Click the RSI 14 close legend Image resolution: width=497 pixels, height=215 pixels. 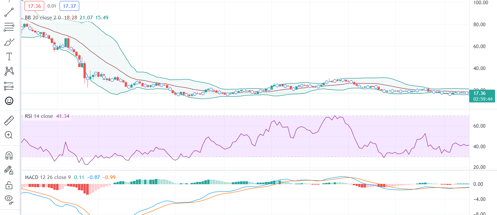39,116
